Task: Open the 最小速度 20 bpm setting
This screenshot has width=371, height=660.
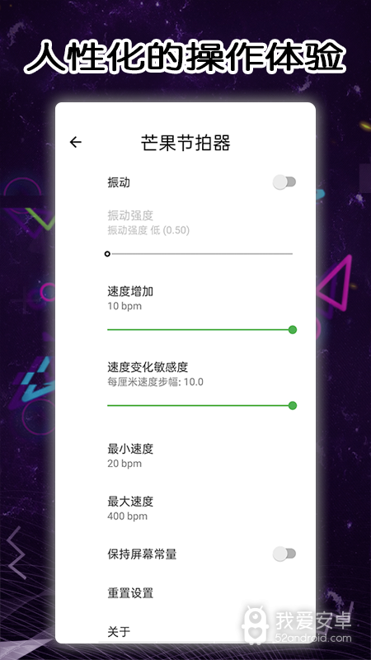Action: (x=185, y=455)
